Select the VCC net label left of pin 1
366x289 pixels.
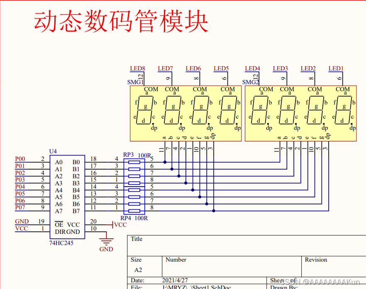point(22,228)
